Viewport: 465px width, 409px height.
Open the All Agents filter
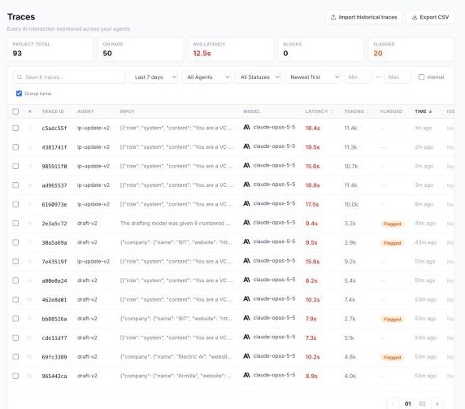[x=206, y=77]
